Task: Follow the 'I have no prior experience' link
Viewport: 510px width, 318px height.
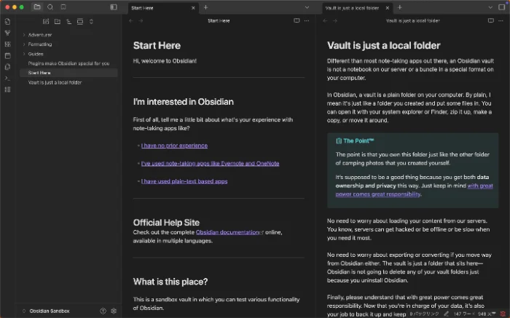Action: pos(174,146)
